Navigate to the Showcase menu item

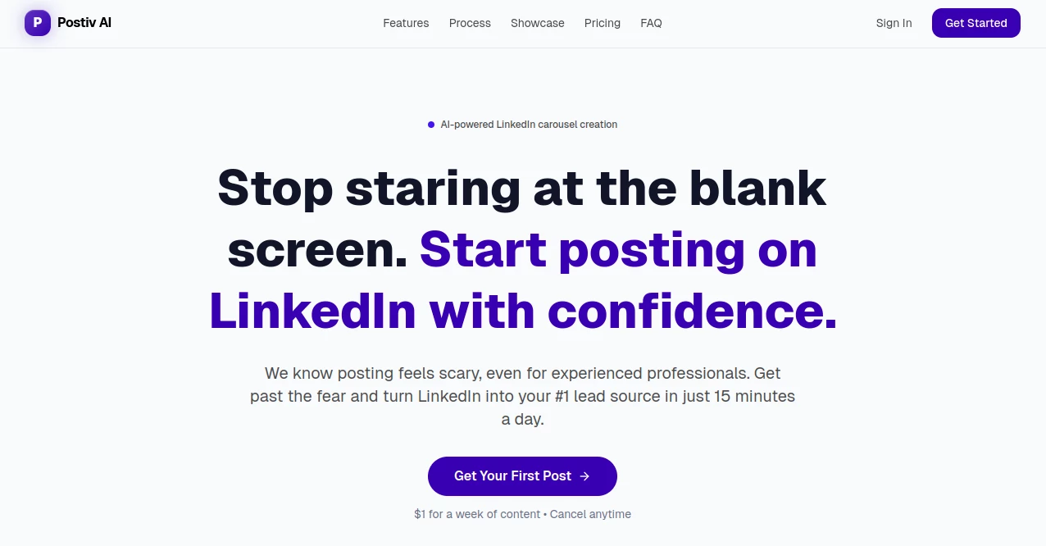pos(537,23)
